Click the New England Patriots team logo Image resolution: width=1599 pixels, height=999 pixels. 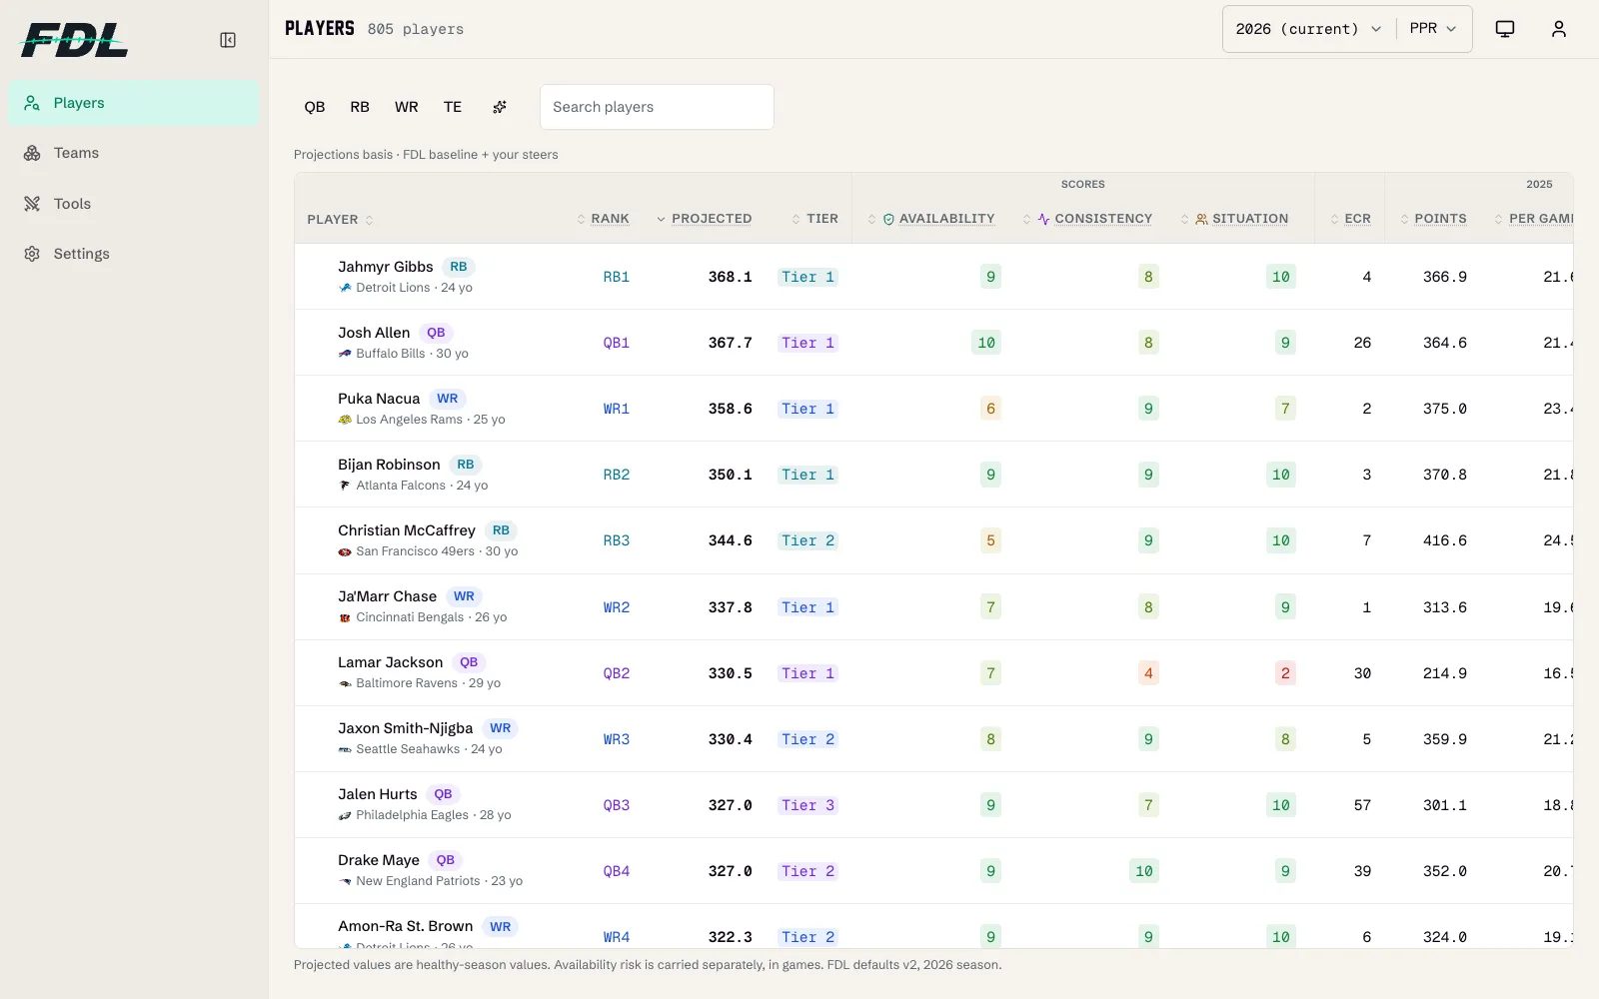tap(345, 881)
